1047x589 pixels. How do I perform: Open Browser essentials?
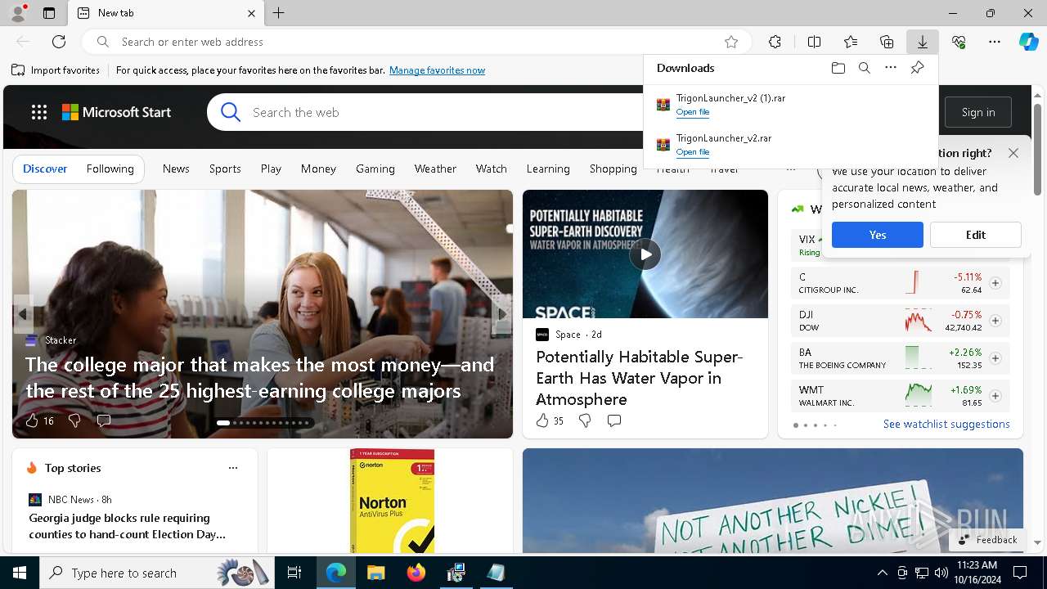click(x=959, y=42)
